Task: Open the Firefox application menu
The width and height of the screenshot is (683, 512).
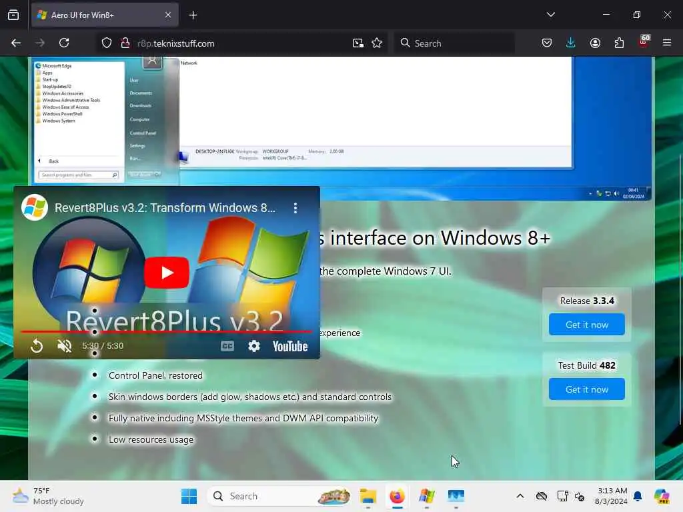Action: 667,43
